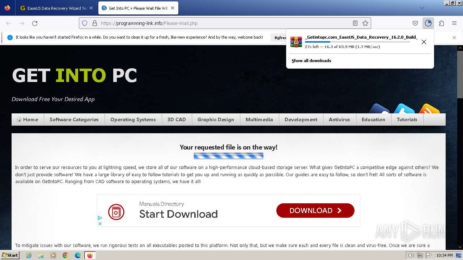Click the Start Download ad text
463x260 pixels.
pyautogui.click(x=178, y=214)
